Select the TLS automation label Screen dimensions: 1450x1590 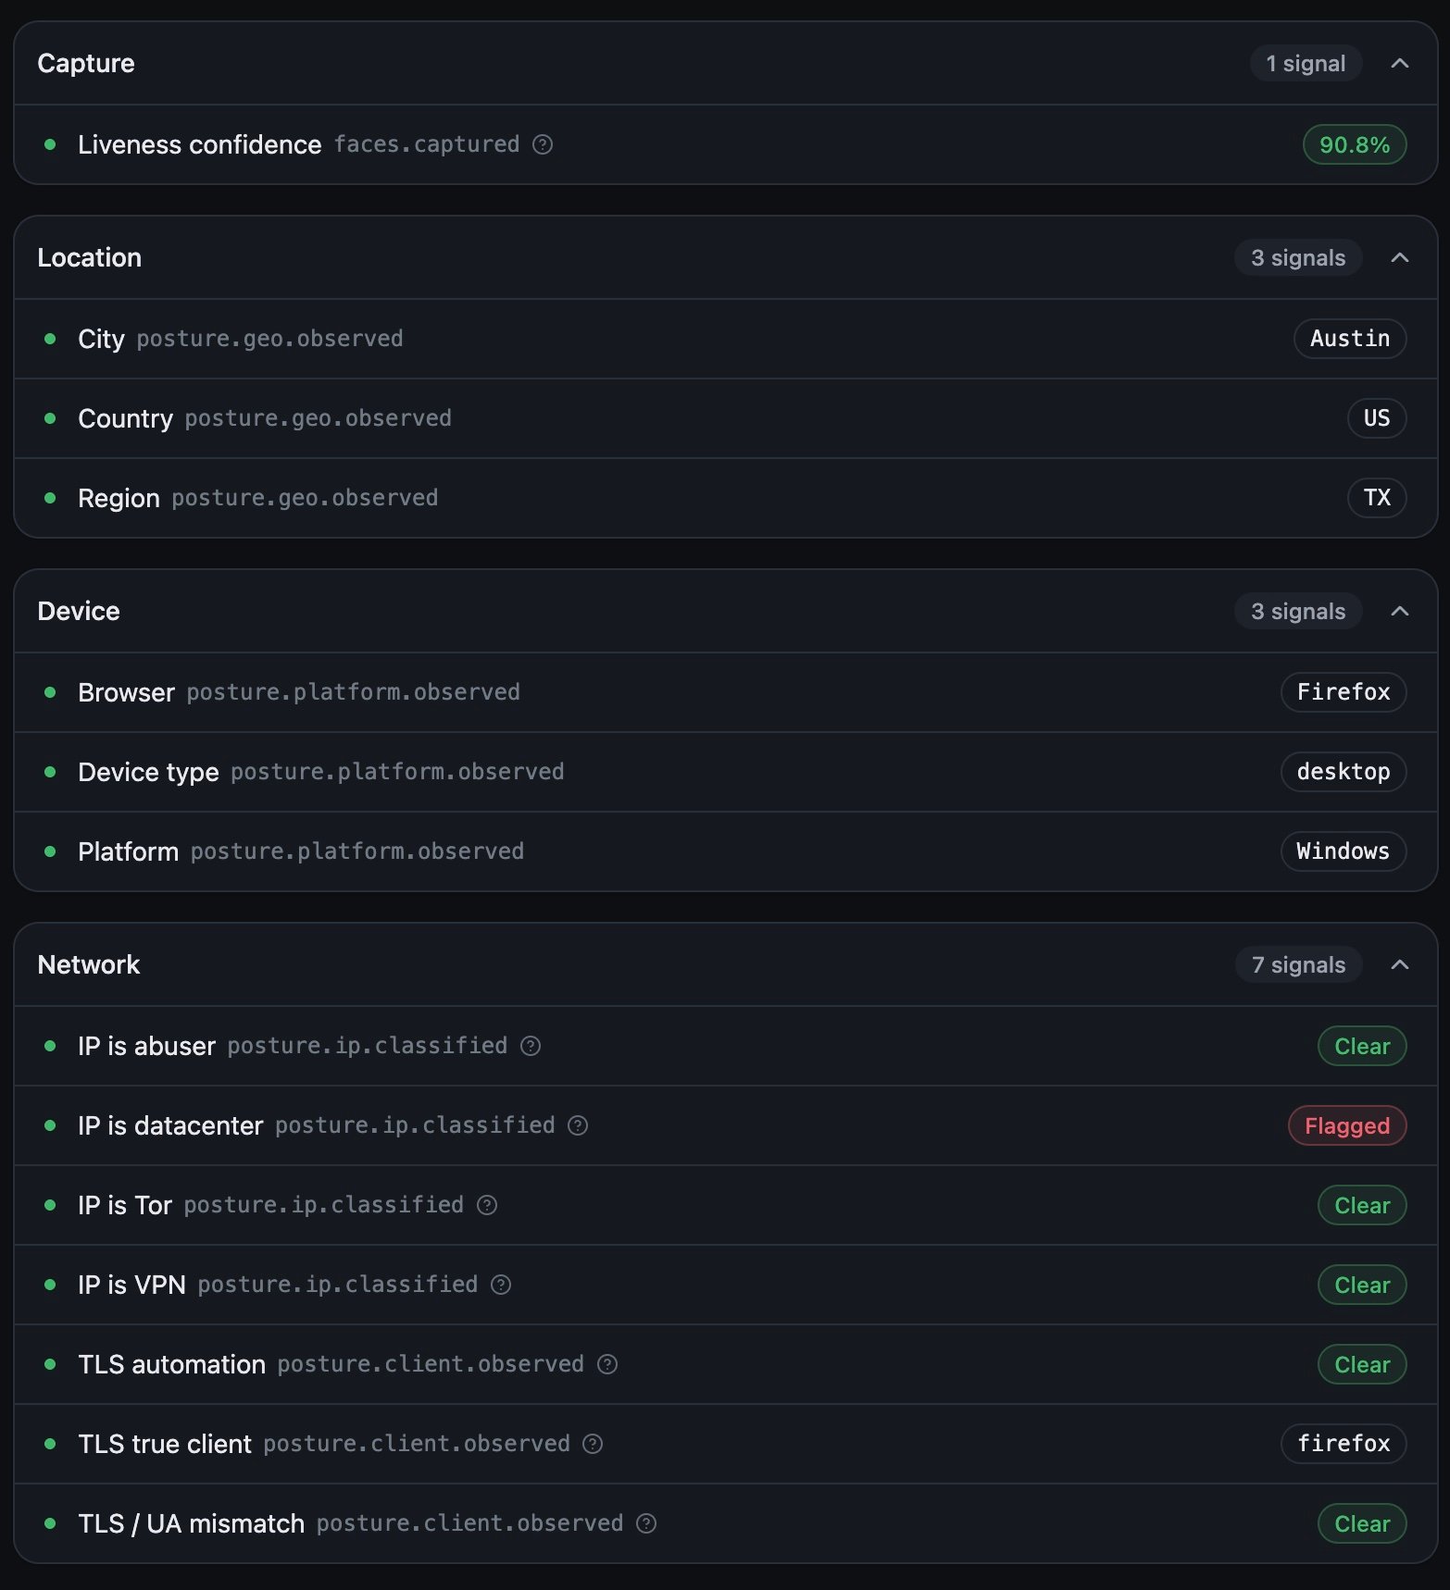171,1364
